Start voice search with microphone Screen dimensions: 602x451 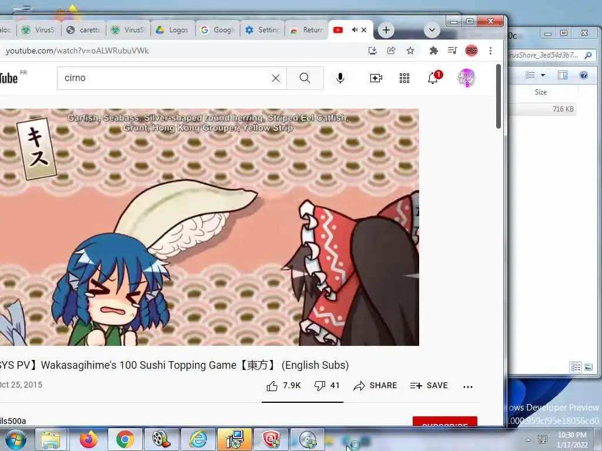pos(340,78)
